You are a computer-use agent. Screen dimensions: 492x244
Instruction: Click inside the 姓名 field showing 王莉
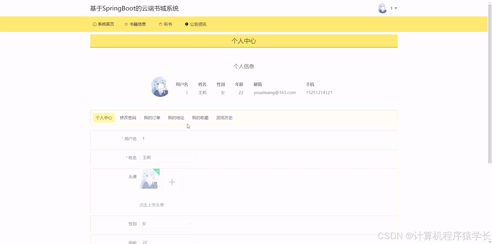click(x=168, y=157)
